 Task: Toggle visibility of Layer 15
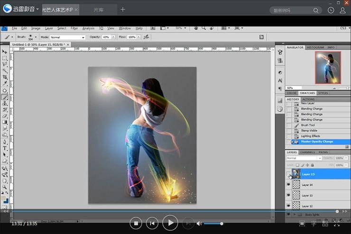(x=288, y=174)
